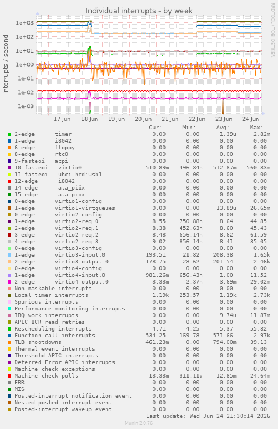Click the 'Machine check exceptions' label

pos(55,369)
